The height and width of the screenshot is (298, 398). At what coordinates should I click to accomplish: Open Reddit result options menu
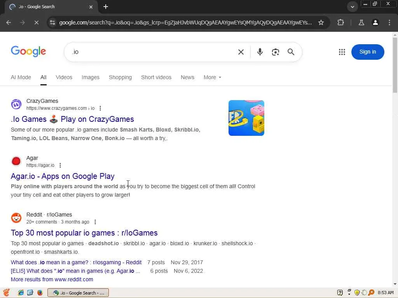[x=95, y=222]
